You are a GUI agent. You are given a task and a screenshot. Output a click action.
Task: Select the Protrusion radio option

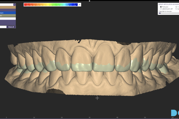tap(161, 7)
